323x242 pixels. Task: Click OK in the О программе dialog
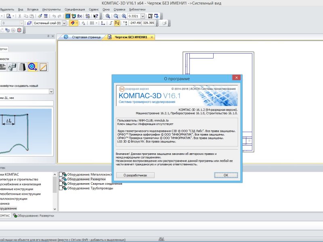click(226, 175)
